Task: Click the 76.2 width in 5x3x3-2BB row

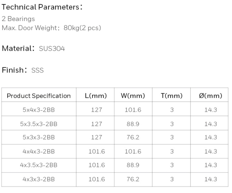Action: tap(133, 137)
